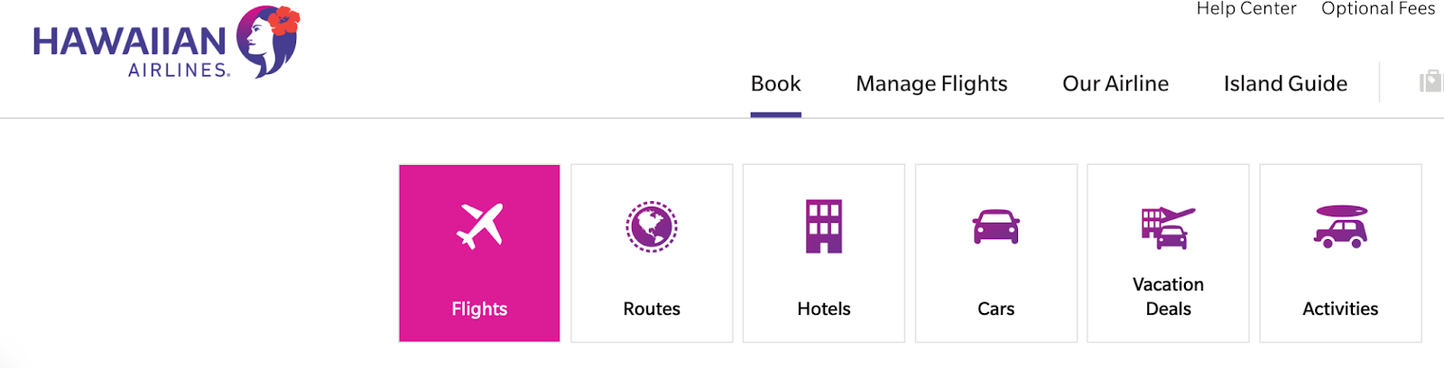
Task: Select the surfboard car Activities icon
Action: coord(1340,226)
